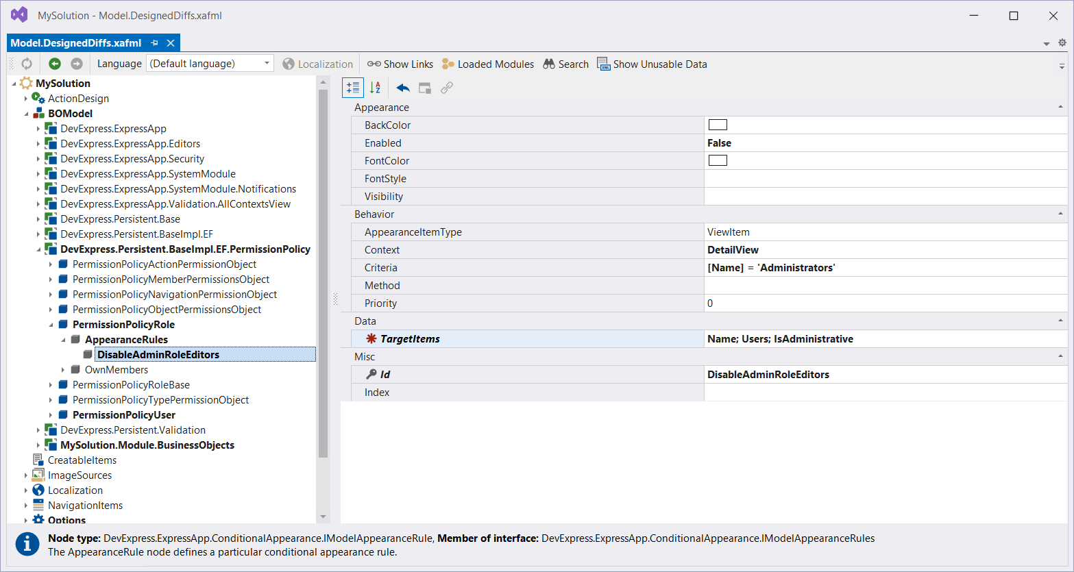Click Show Unusable Data button
The image size is (1074, 572).
click(652, 64)
